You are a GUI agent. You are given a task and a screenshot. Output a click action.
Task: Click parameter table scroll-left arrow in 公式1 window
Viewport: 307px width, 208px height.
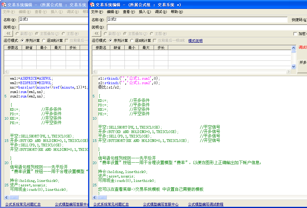tap(7, 72)
